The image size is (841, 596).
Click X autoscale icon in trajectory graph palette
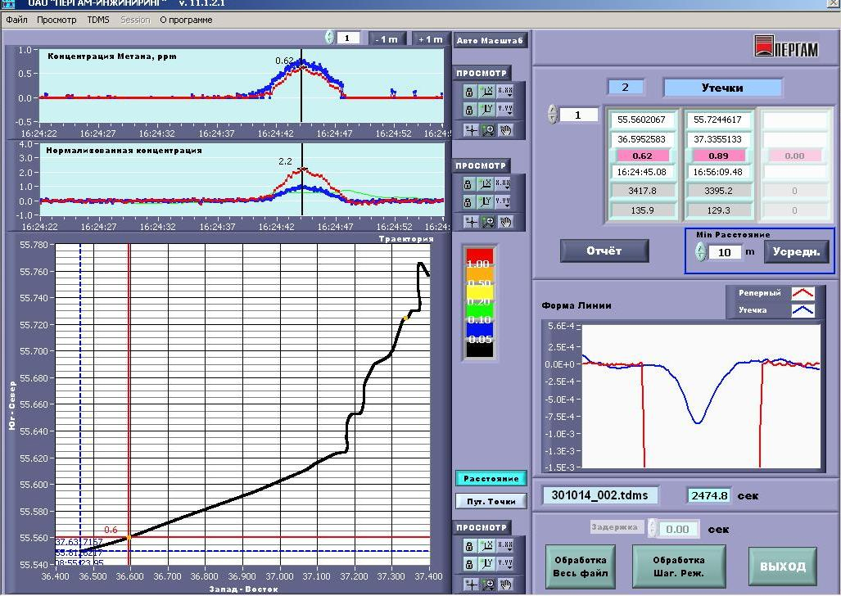487,546
